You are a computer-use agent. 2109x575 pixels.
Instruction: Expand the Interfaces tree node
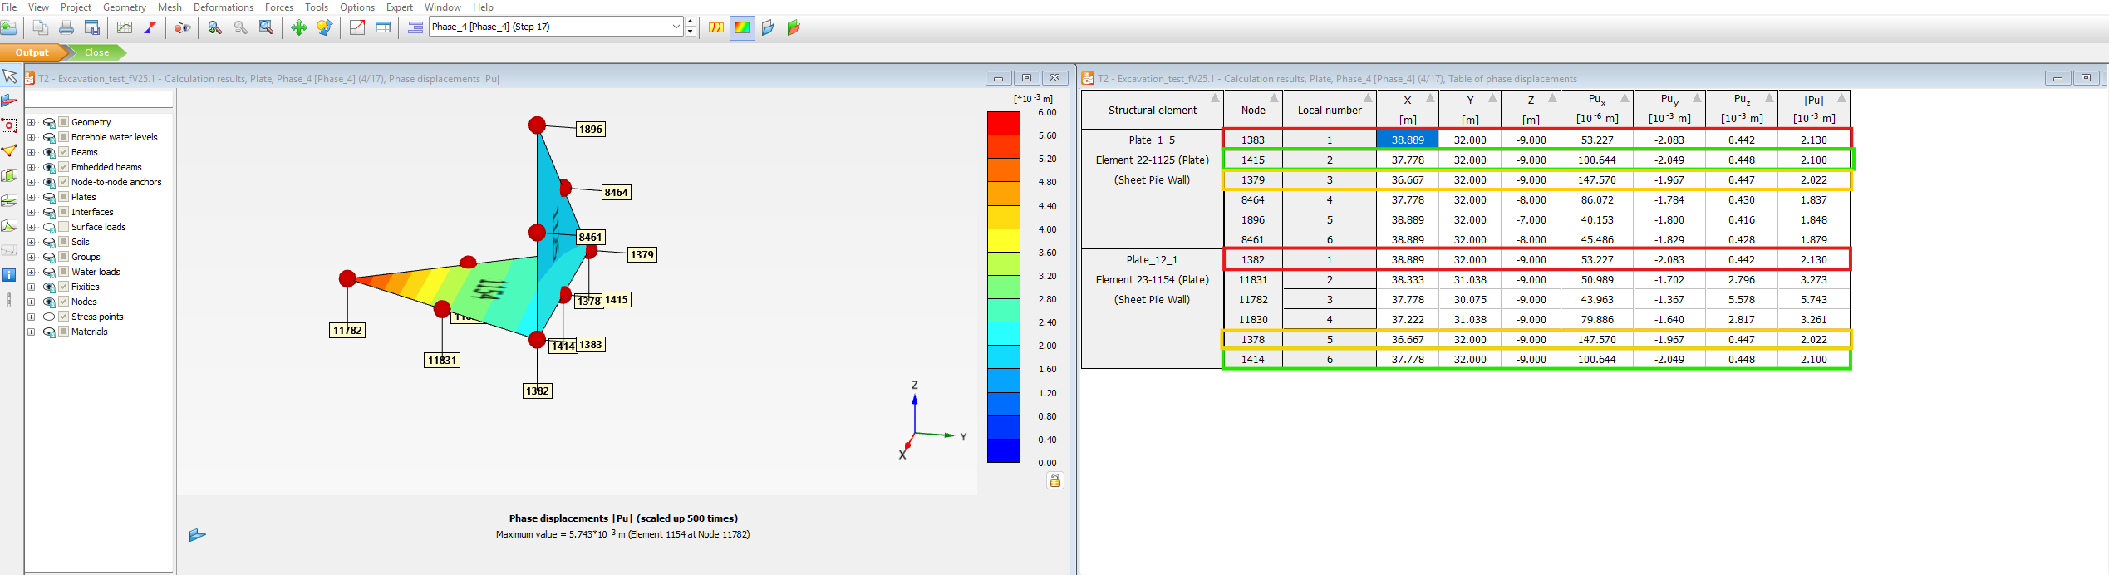click(32, 212)
